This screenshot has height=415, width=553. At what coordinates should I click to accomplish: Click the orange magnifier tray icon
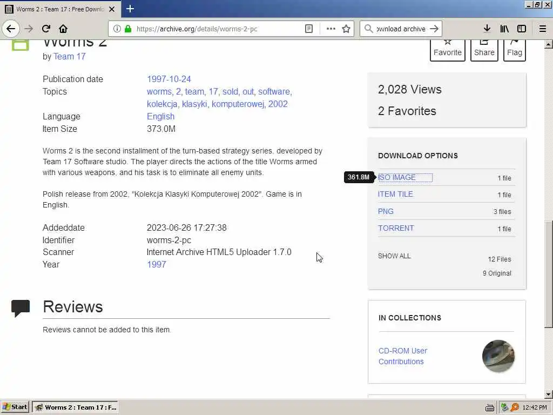tap(515, 407)
